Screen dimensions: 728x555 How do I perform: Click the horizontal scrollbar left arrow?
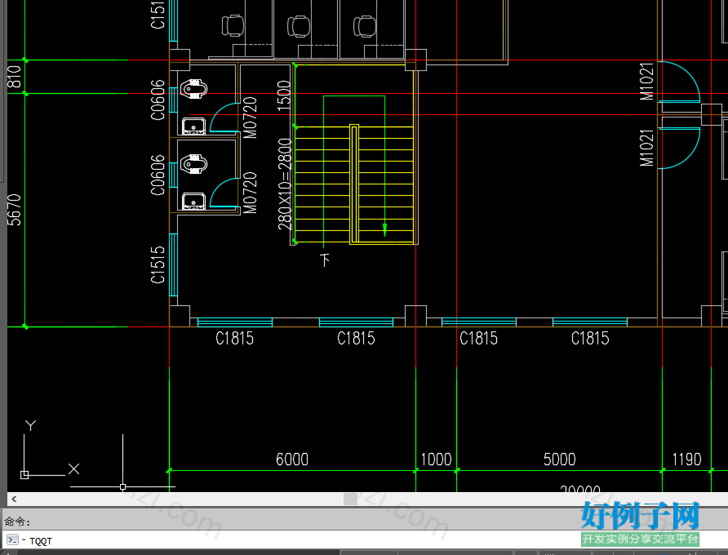click(x=14, y=499)
